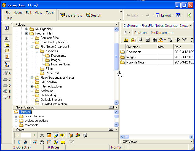Expand the live collections catalog node
Image resolution: width=195 pixels, height=151 pixels.
click(x=16, y=116)
